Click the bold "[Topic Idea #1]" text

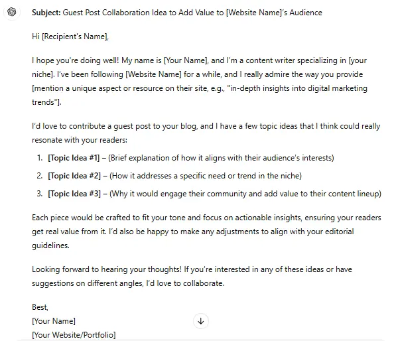74,158
